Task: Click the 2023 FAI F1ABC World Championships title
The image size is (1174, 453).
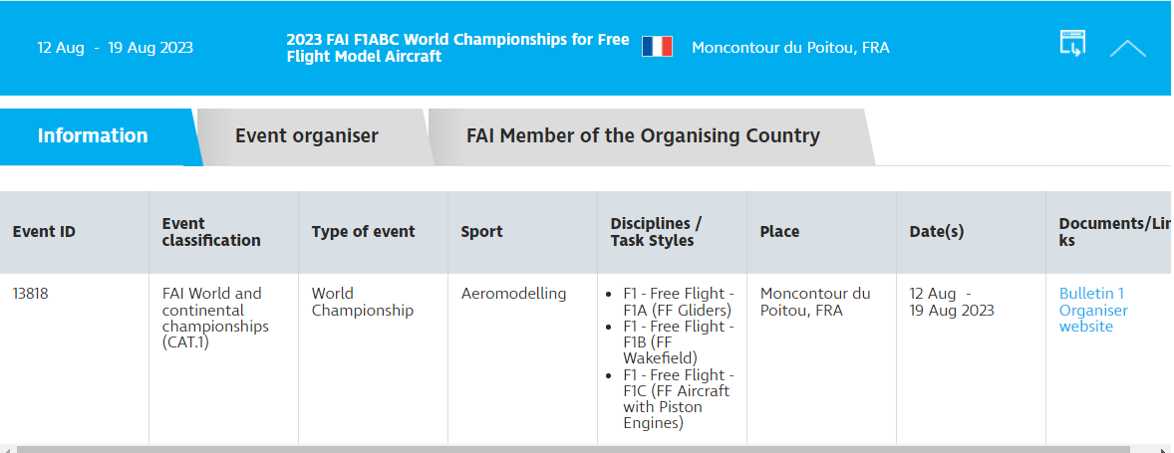Action: [x=457, y=48]
